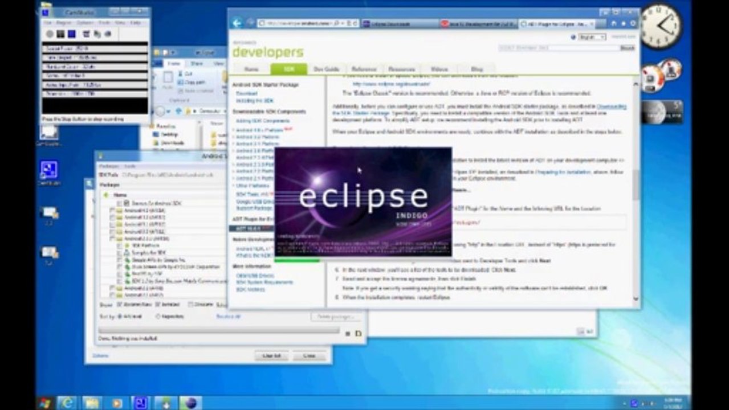Click second-to-last CamStudio toolbar icon

click(97, 34)
